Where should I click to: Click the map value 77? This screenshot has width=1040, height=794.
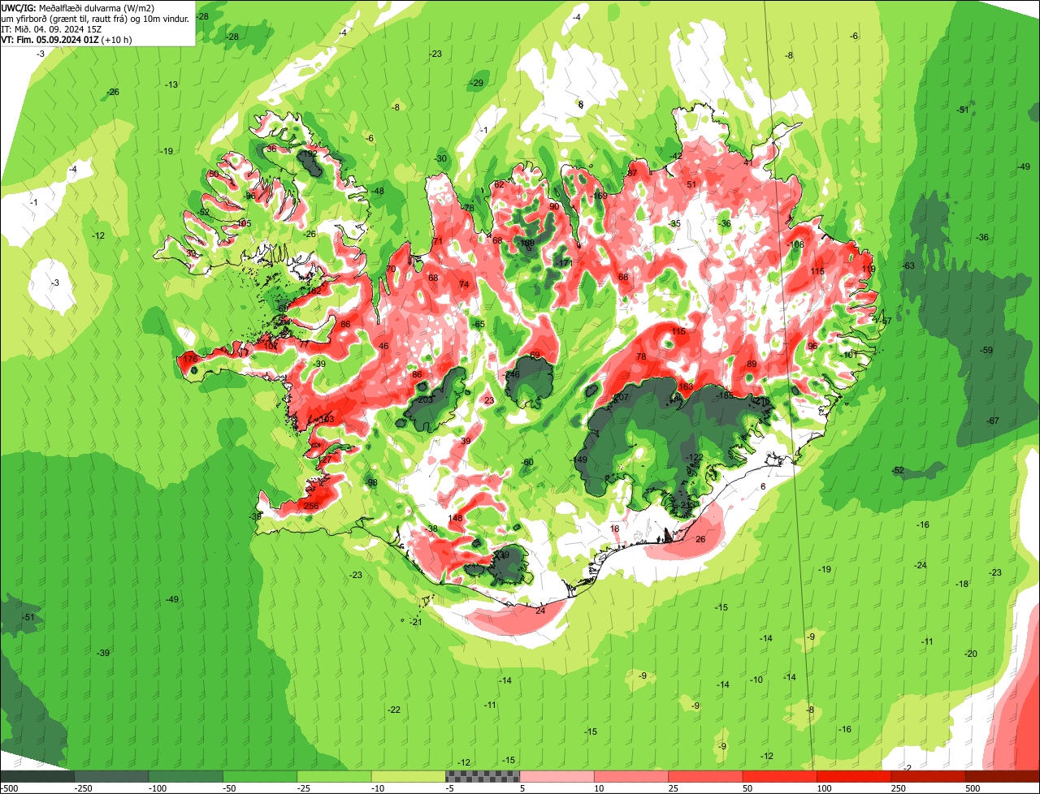[304, 344]
